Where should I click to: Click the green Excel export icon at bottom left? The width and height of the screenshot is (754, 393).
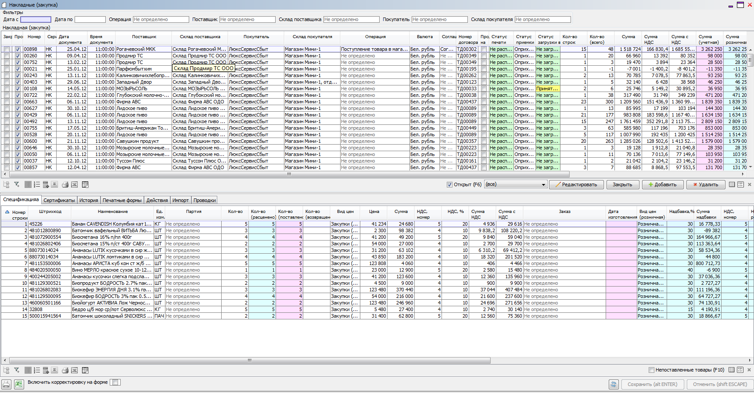click(19, 384)
